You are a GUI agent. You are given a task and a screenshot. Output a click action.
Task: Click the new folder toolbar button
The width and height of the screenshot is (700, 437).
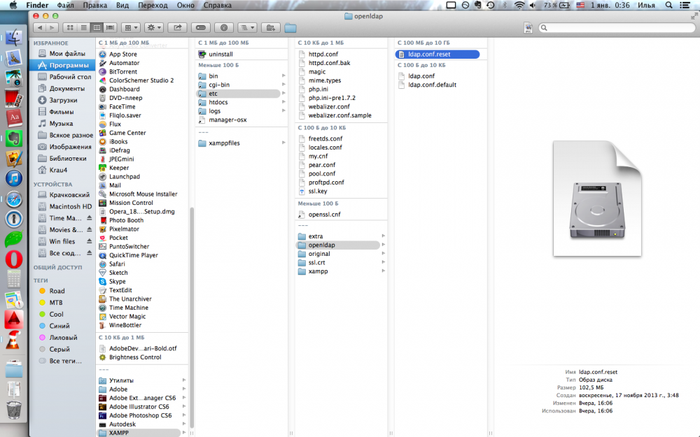pyautogui.click(x=269, y=28)
